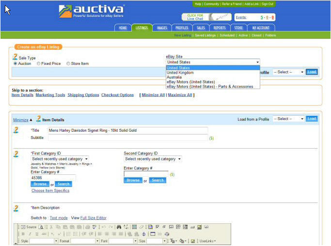Expand Item Details Load from Profile dropdown
This screenshot has width=331, height=246.
288,119
